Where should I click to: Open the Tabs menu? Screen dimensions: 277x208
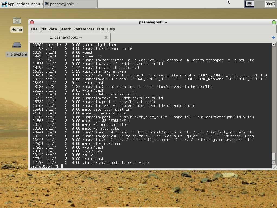tap(101, 29)
